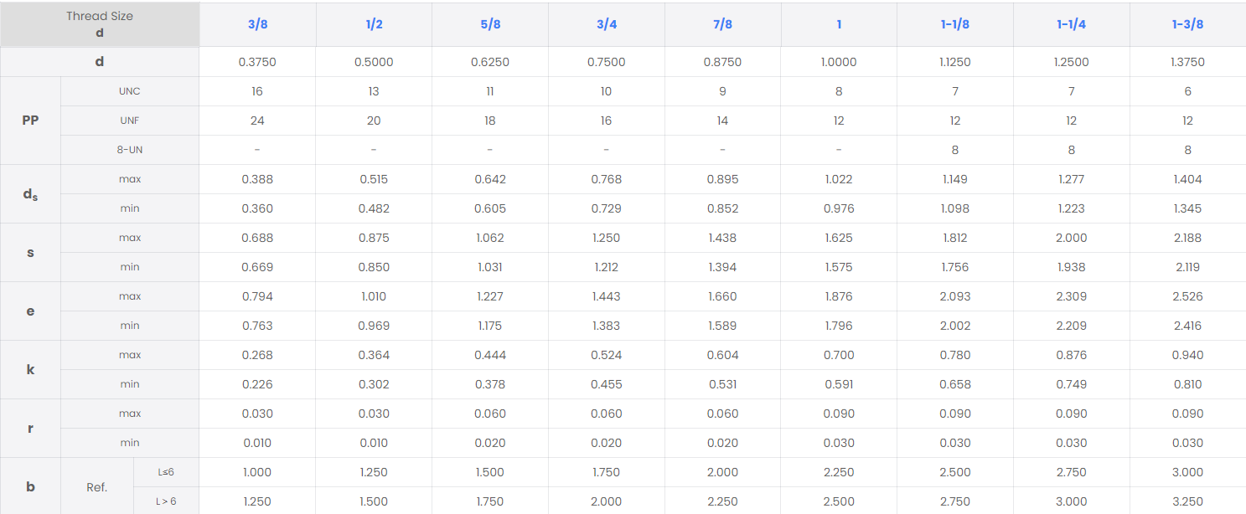Click e min value 1.796
This screenshot has width=1246, height=514.
coord(839,326)
